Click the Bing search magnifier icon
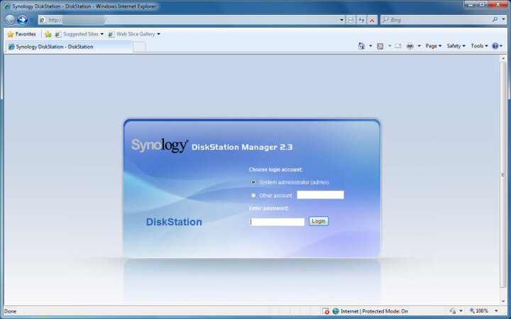Viewport: 511px width, 319px height. pyautogui.click(x=495, y=20)
